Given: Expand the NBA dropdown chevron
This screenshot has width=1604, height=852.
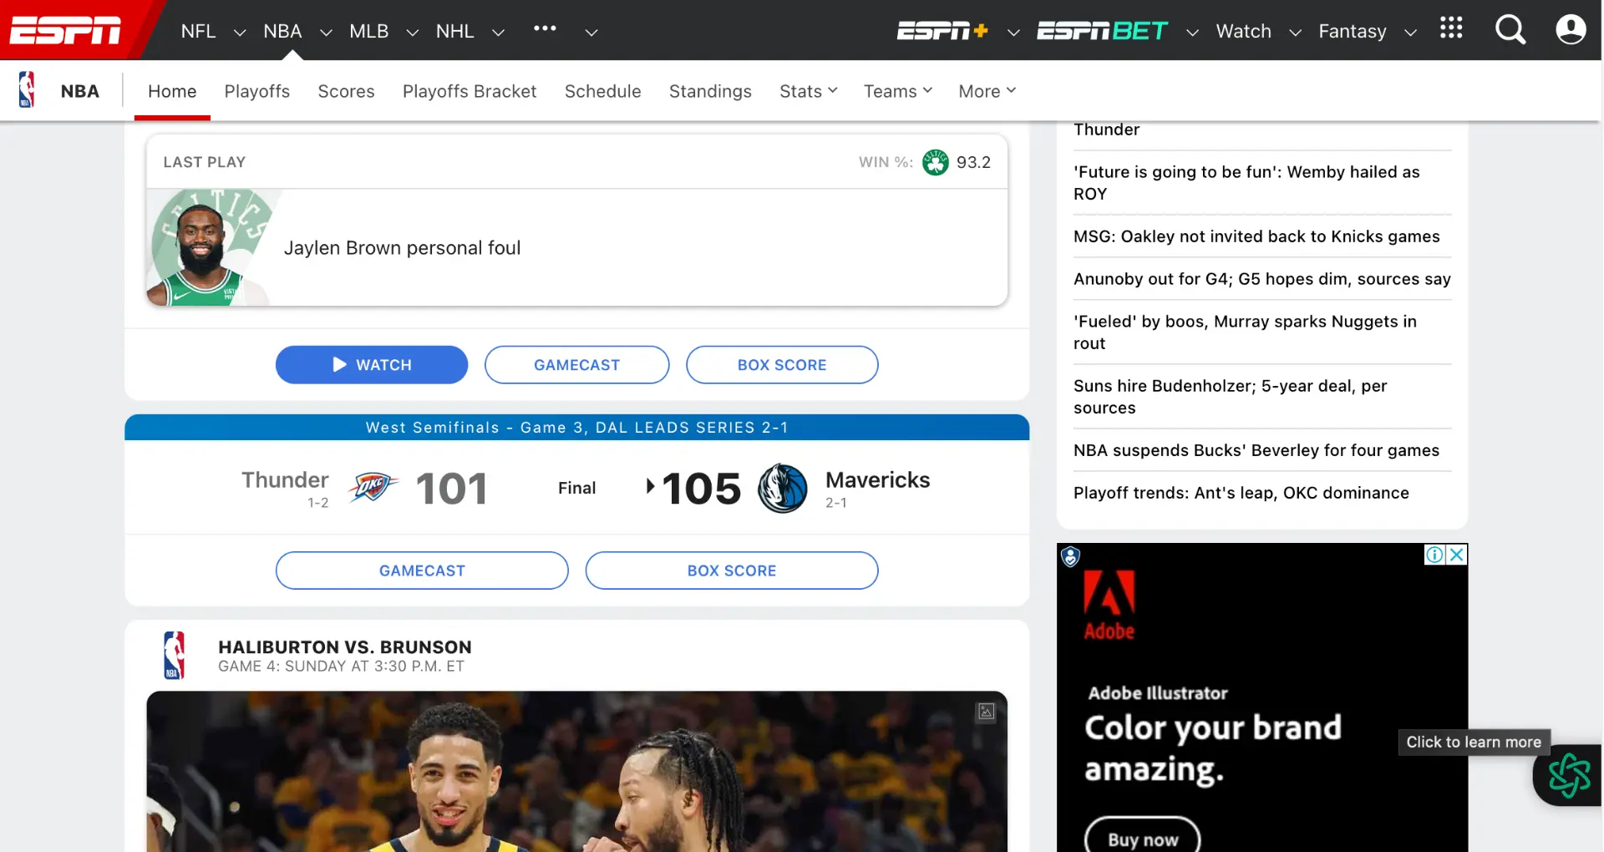Looking at the screenshot, I should pos(326,33).
